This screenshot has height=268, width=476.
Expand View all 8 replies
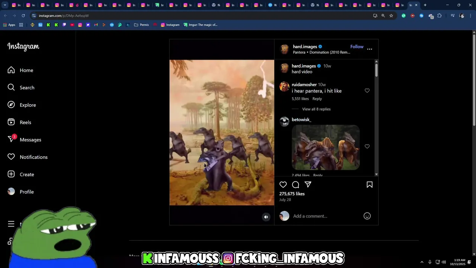pos(316,109)
